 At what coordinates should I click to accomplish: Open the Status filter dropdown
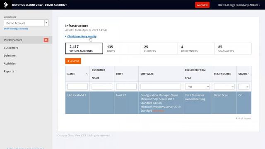[244, 87]
